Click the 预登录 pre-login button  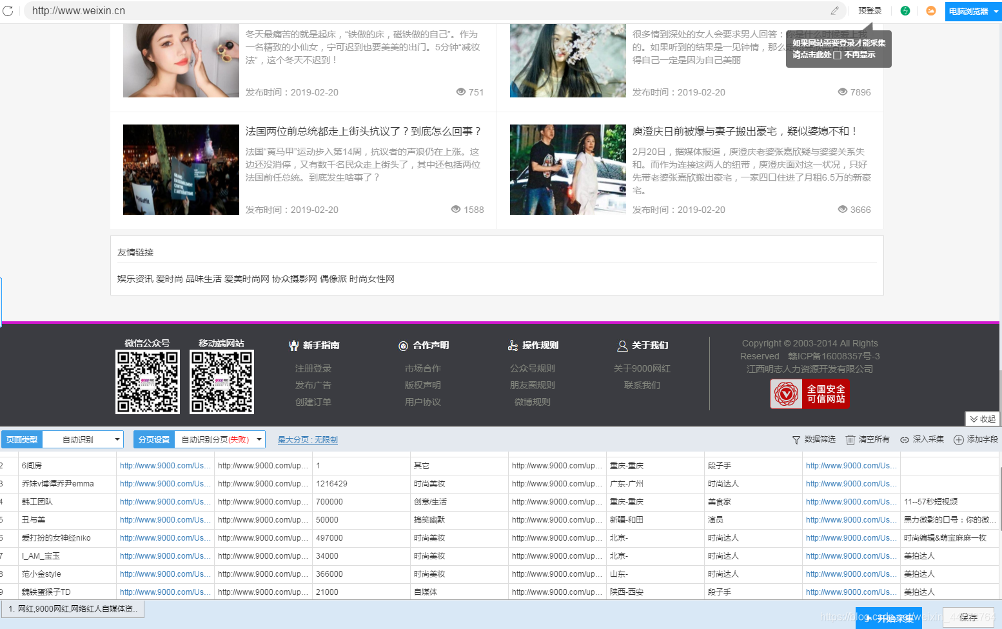(870, 11)
